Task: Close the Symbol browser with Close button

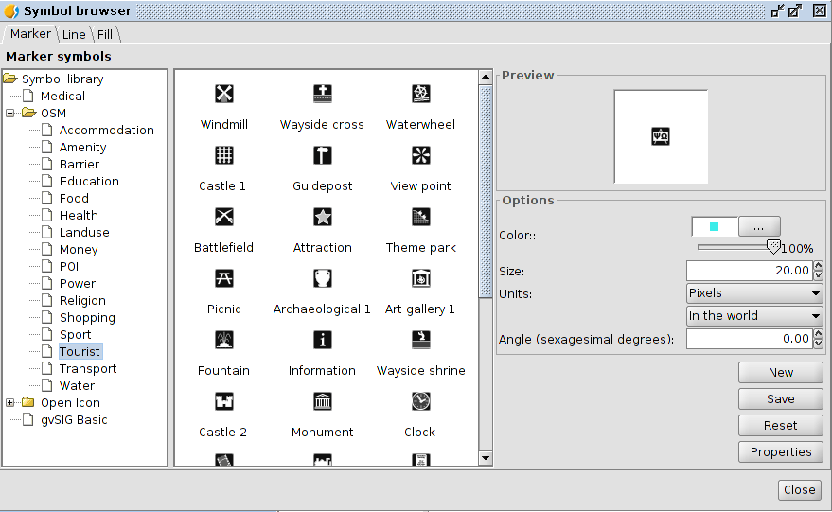Action: pyautogui.click(x=800, y=489)
